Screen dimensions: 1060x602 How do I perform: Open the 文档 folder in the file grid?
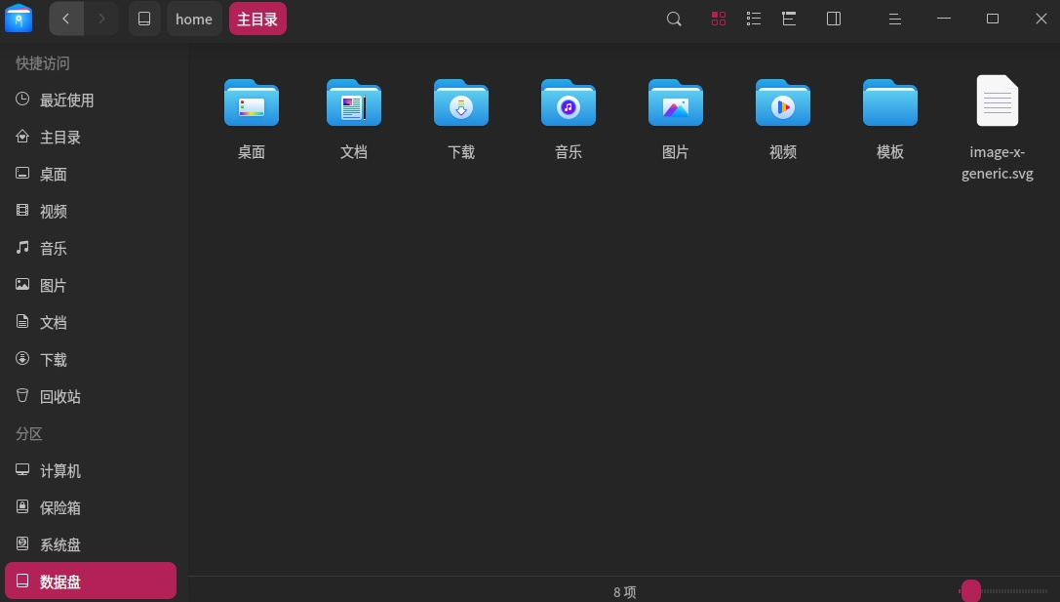click(x=354, y=102)
